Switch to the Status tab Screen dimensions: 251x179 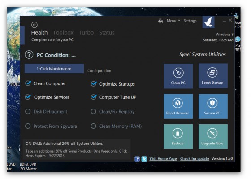[107, 33]
